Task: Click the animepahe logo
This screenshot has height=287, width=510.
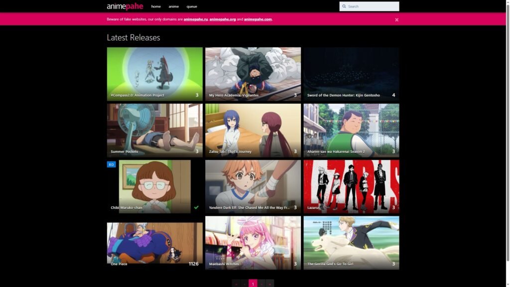Action: point(125,6)
